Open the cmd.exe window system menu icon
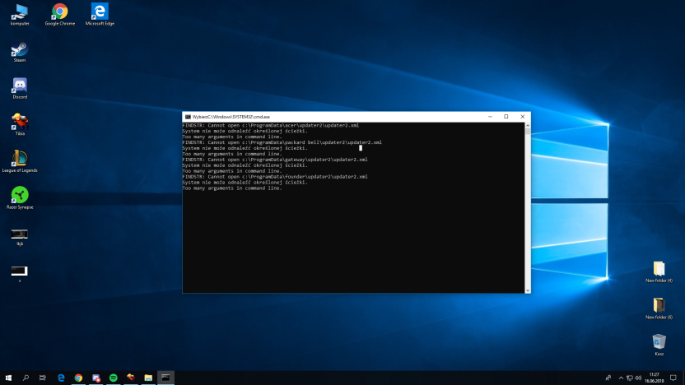This screenshot has height=385, width=685. 188,117
